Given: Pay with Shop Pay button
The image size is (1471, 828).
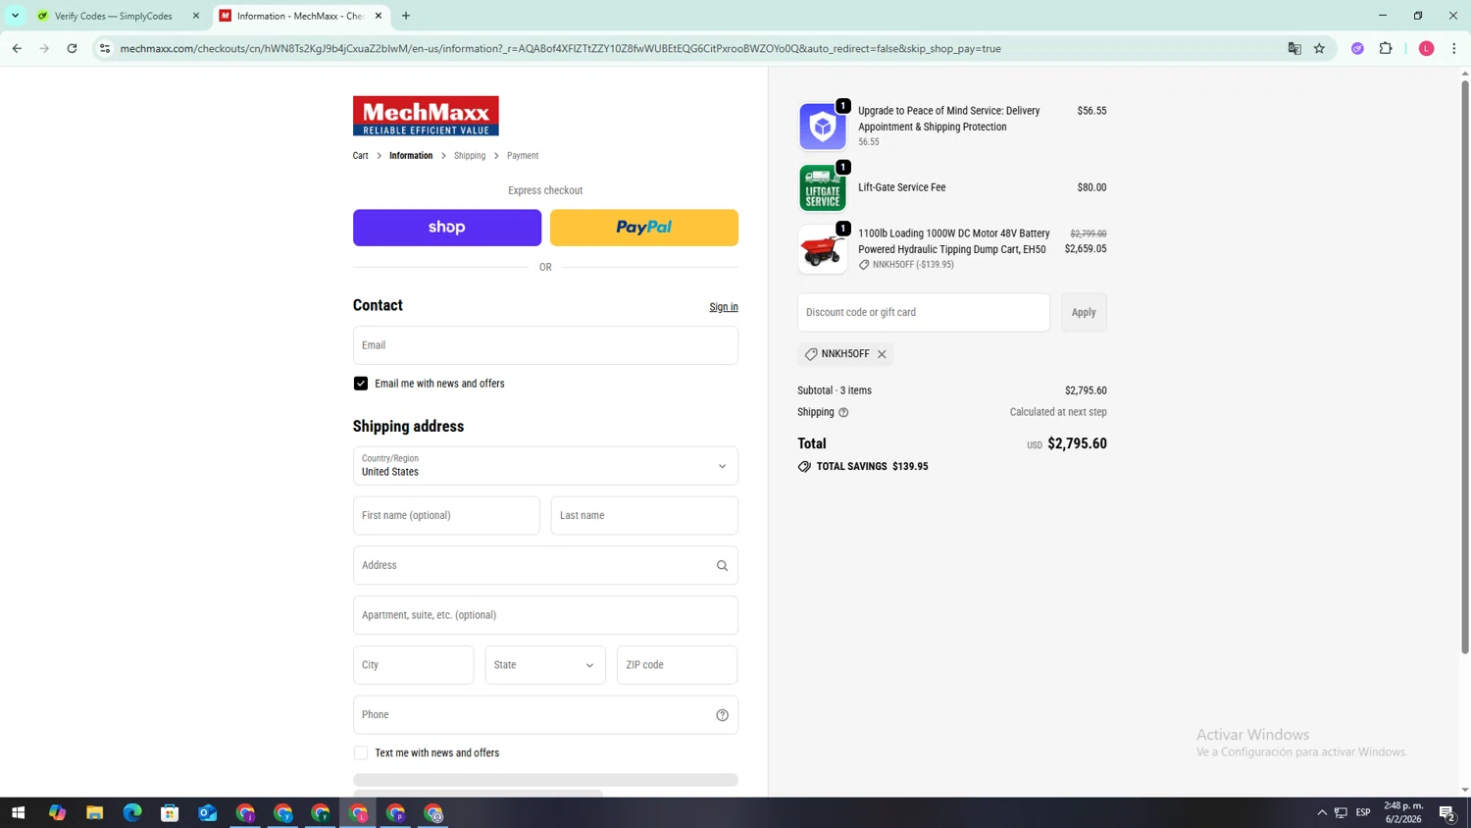Looking at the screenshot, I should (447, 228).
